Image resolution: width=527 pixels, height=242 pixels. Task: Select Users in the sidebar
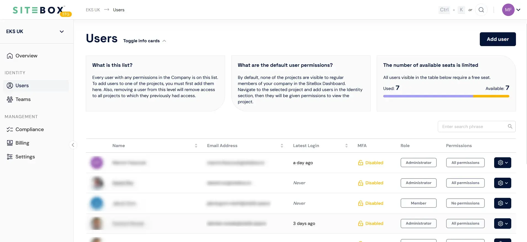[36, 86]
